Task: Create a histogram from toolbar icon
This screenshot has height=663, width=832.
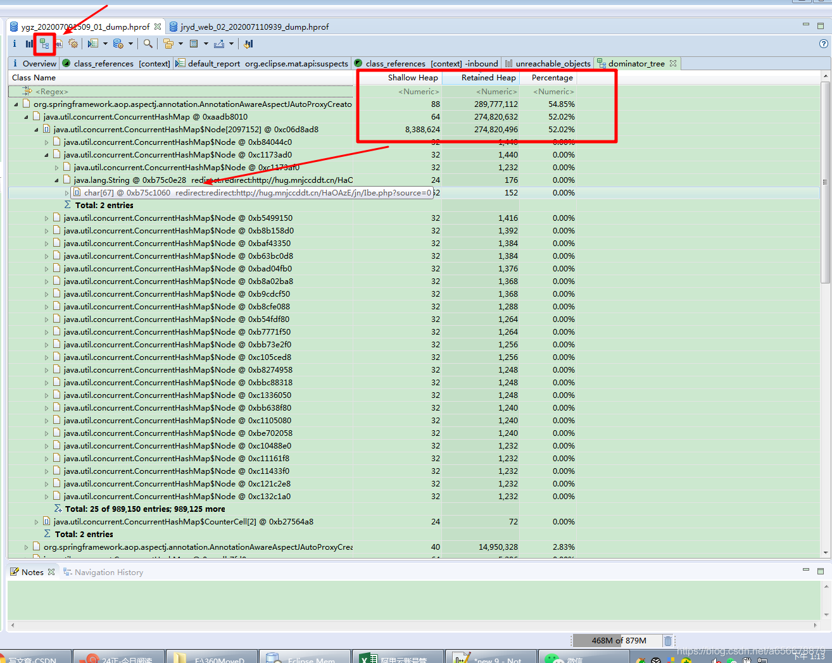Action: coord(29,44)
